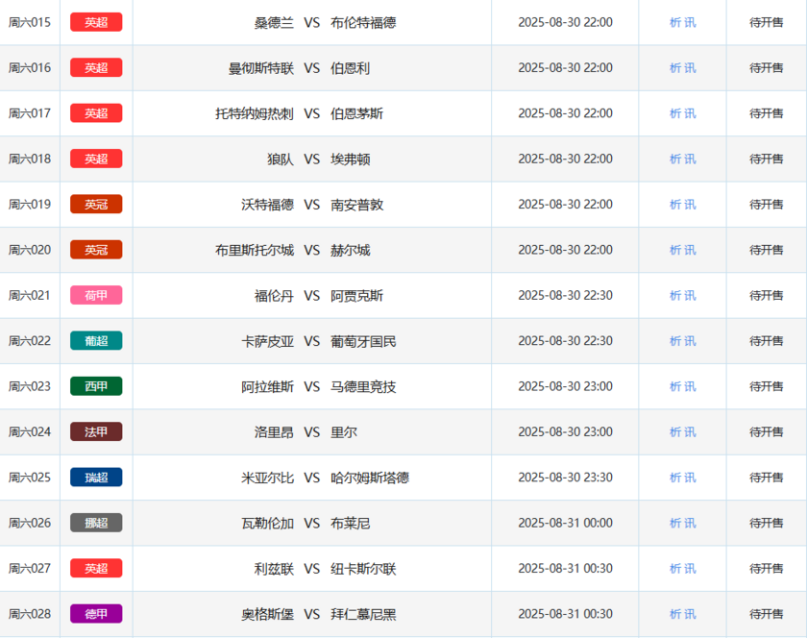Select the blue 瑞超 league badge
The height and width of the screenshot is (638, 807).
pyautogui.click(x=96, y=478)
